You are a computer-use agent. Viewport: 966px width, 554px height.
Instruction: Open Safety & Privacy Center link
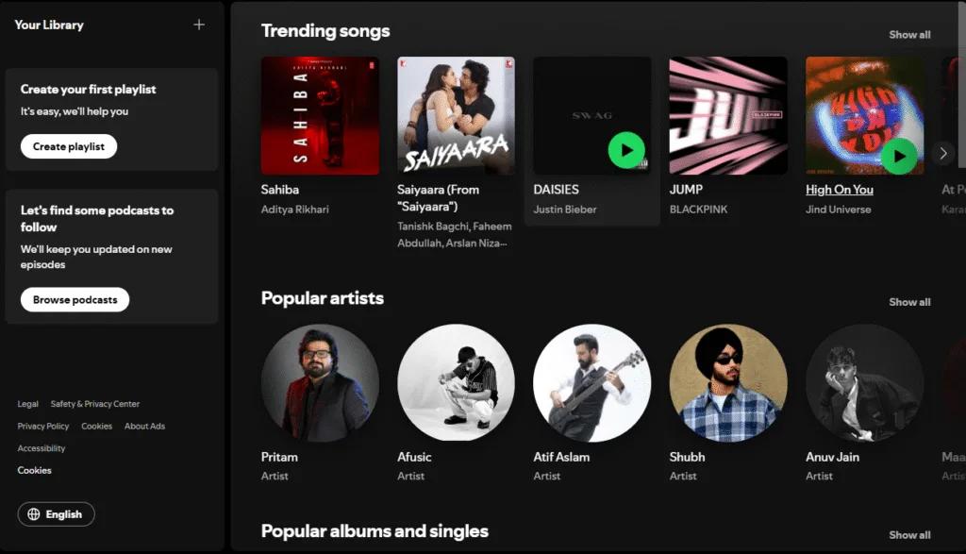(x=95, y=404)
